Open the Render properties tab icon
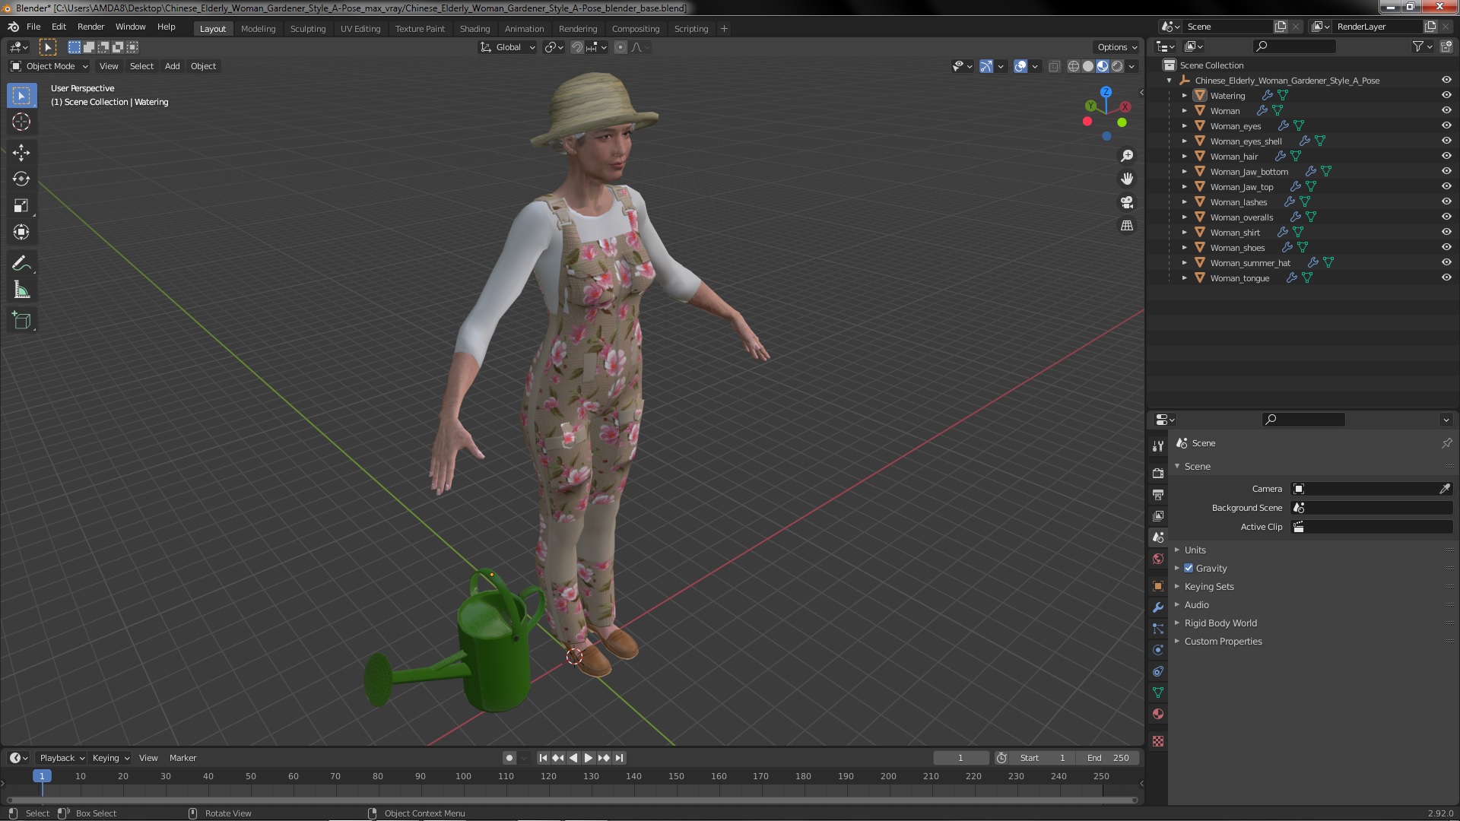 click(1158, 473)
